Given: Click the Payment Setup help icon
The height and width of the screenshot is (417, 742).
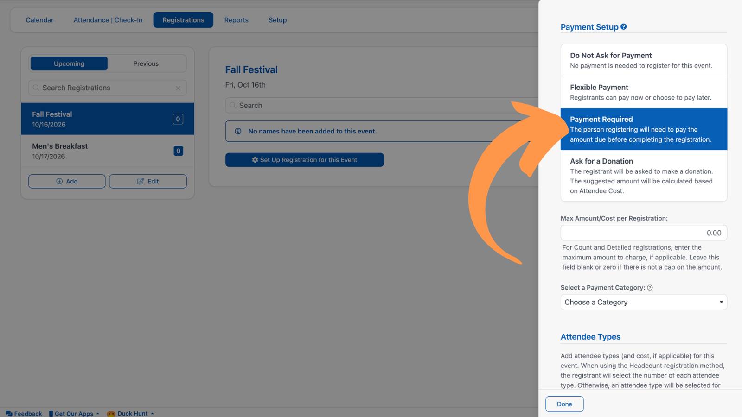Looking at the screenshot, I should (624, 27).
